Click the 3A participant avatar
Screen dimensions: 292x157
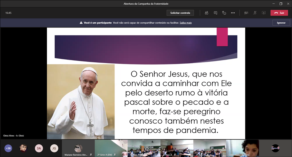(x=39, y=148)
